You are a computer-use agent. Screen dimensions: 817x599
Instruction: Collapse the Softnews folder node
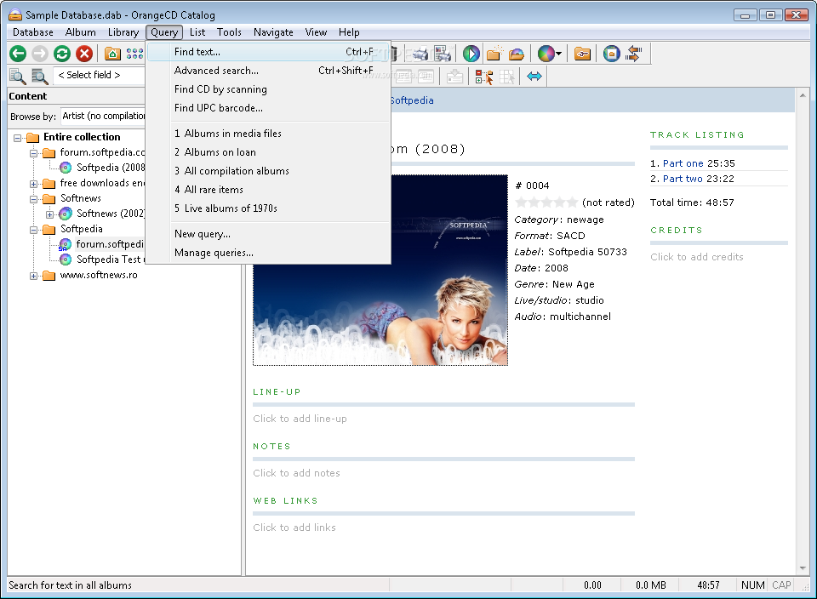tap(33, 199)
